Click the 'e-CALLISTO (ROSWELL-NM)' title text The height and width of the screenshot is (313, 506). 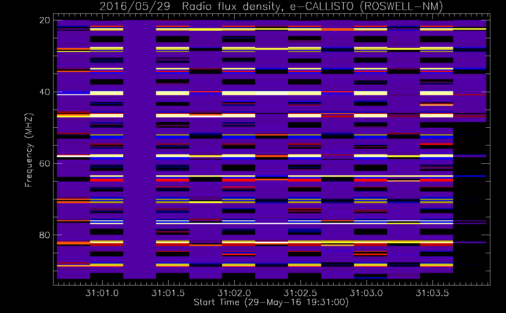click(367, 6)
